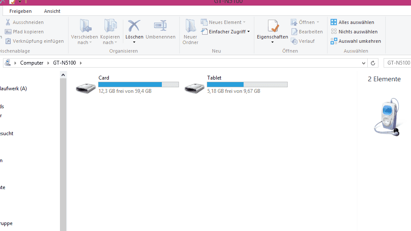Click the Ausschneiden label

click(28, 22)
